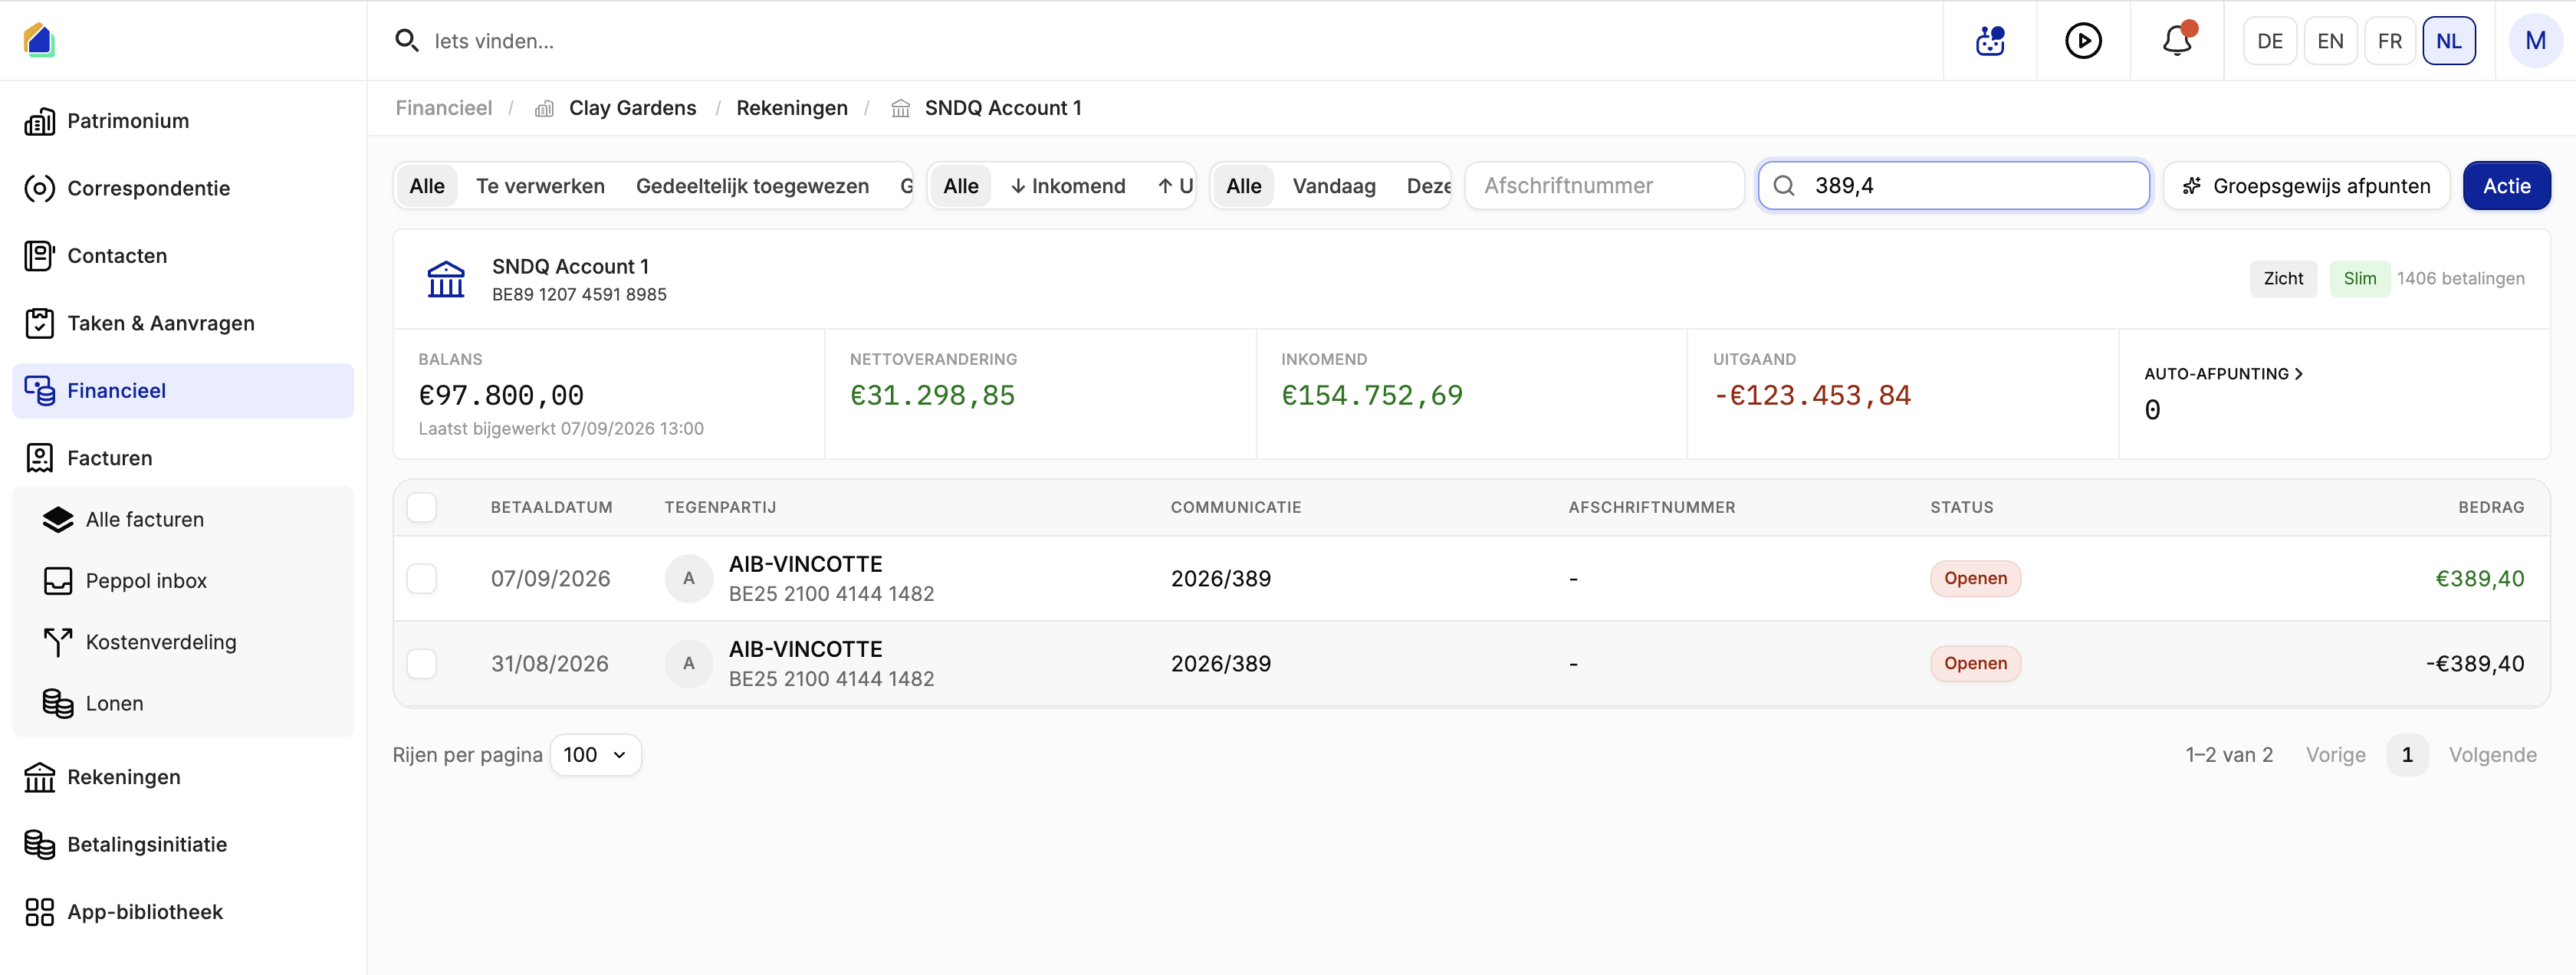Screen dimensions: 2576x975
Task: Open Correspondentie in sidebar
Action: tap(183, 188)
